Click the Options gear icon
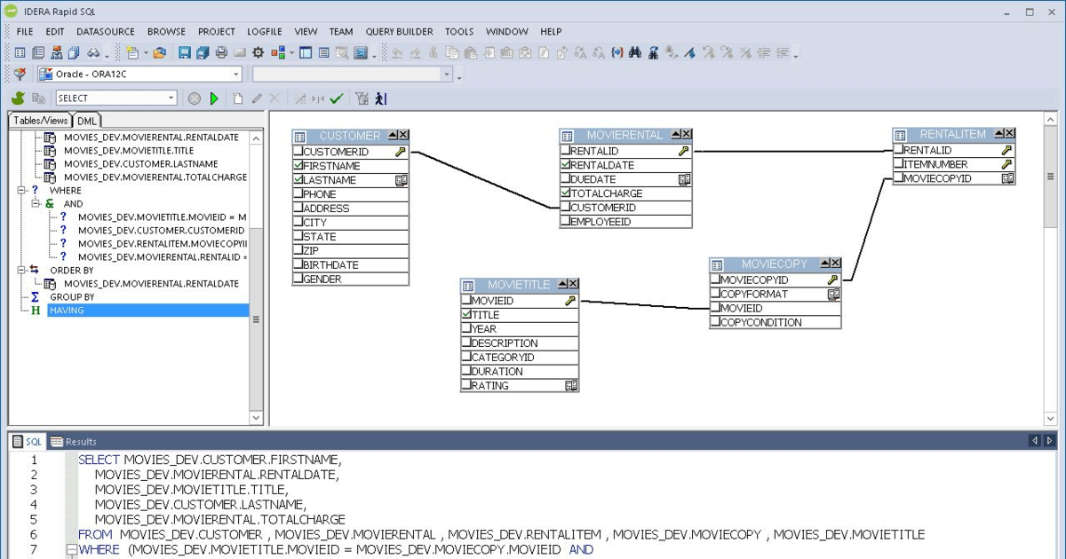Screen dimensions: 1066x559 click(257, 52)
